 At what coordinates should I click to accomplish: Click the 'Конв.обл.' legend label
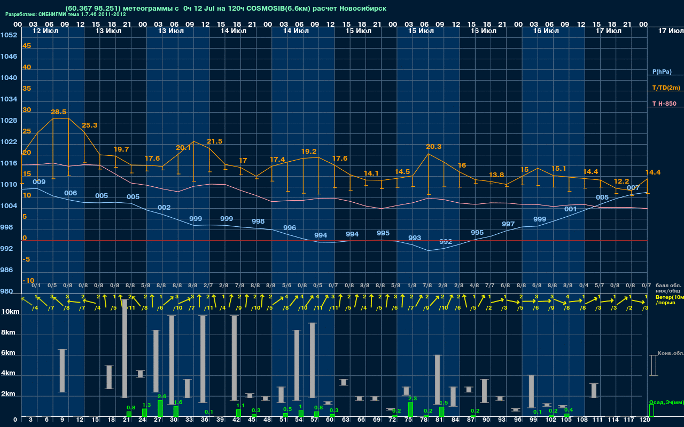(670, 353)
